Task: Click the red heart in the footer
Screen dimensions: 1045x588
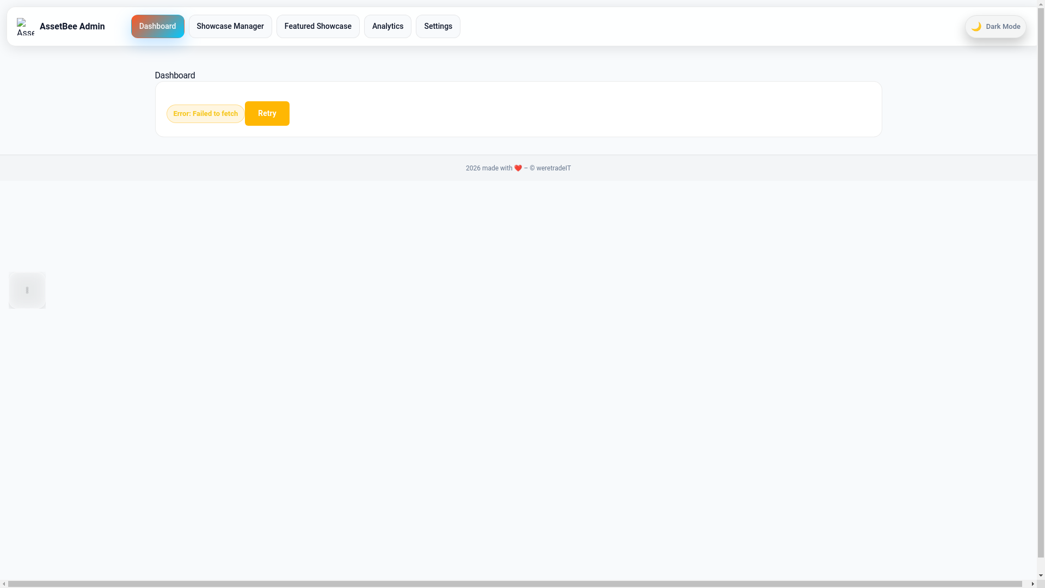Action: tap(518, 168)
